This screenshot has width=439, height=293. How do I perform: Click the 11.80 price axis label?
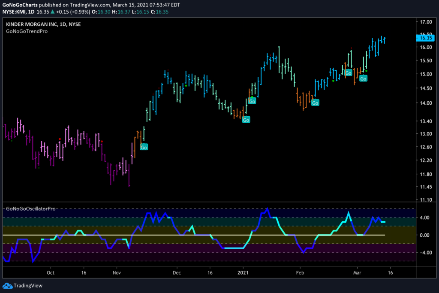point(426,174)
